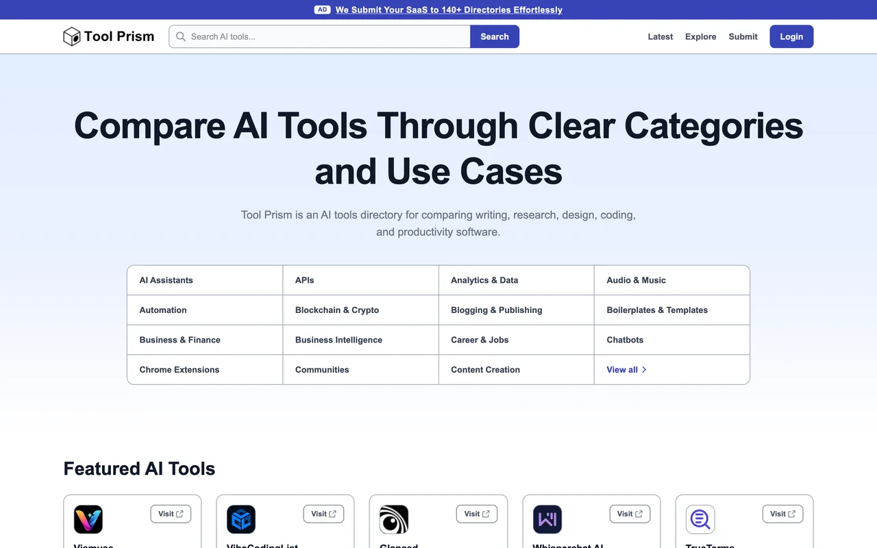Open the Blogging & Publishing category
877x548 pixels.
(x=517, y=310)
